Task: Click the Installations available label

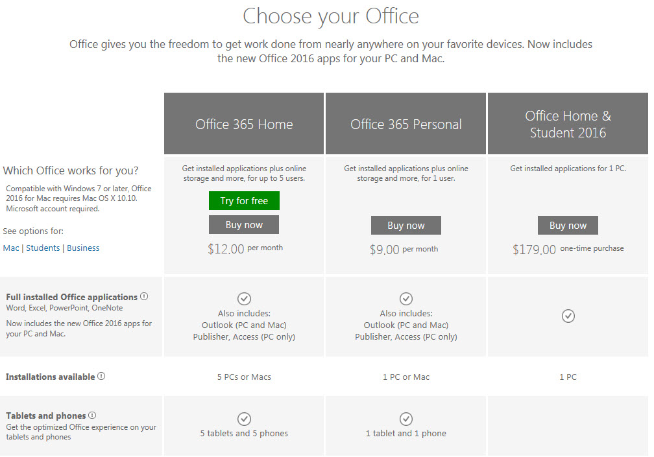Action: (x=51, y=377)
